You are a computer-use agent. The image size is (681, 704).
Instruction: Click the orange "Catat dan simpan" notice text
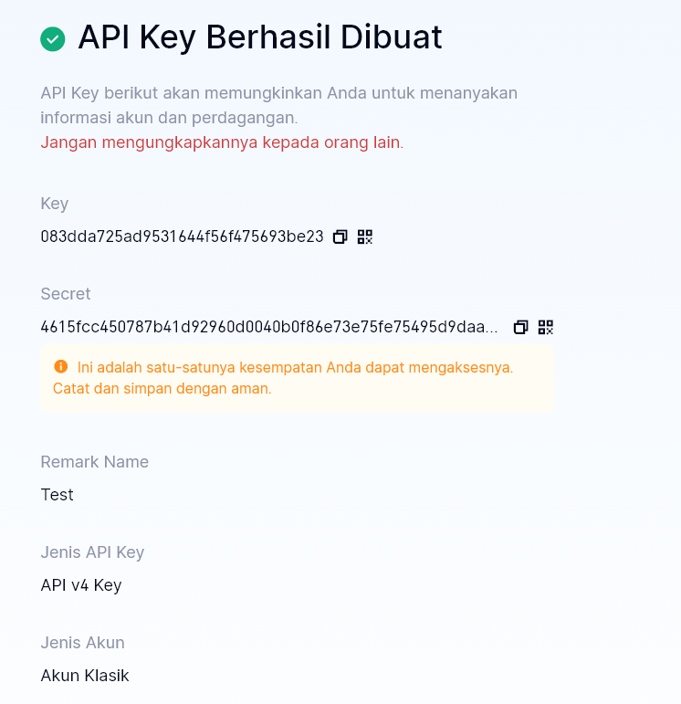point(156,388)
